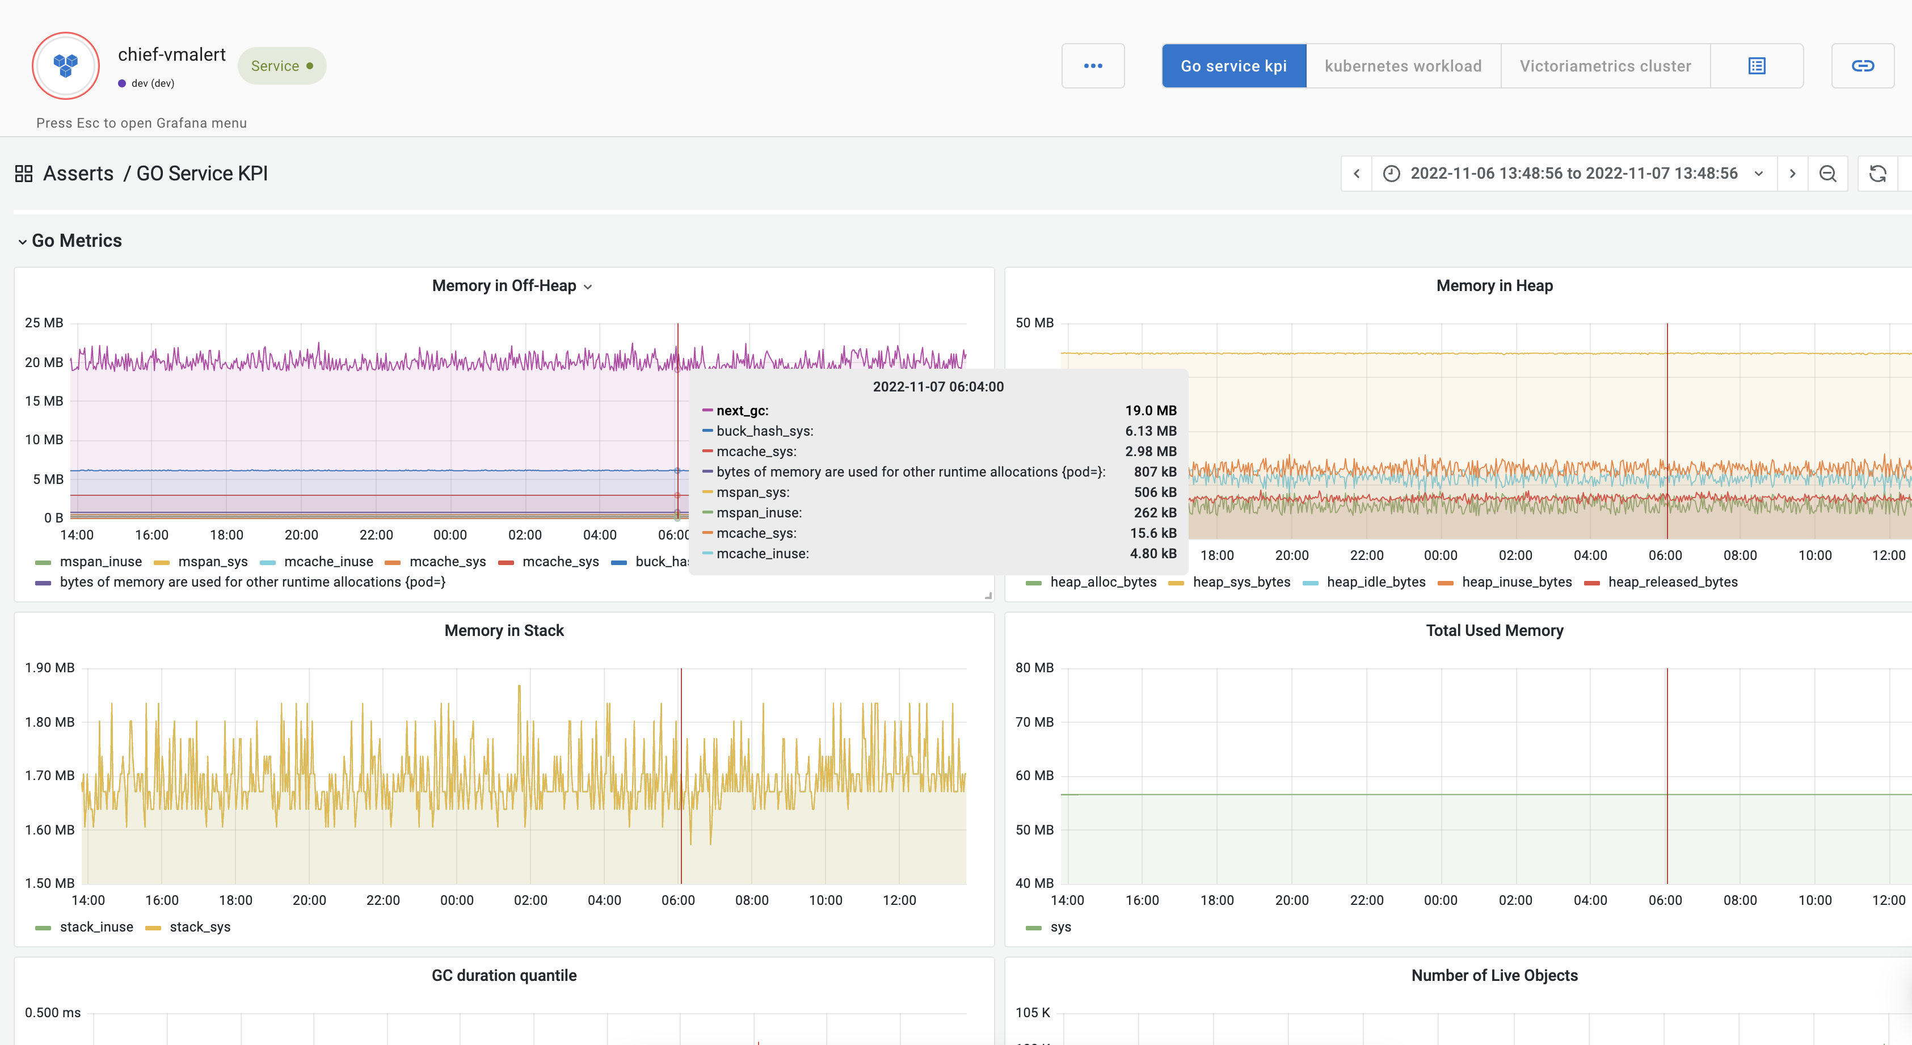Click the panel list icon near top right
This screenshot has width=1912, height=1045.
tap(1757, 65)
